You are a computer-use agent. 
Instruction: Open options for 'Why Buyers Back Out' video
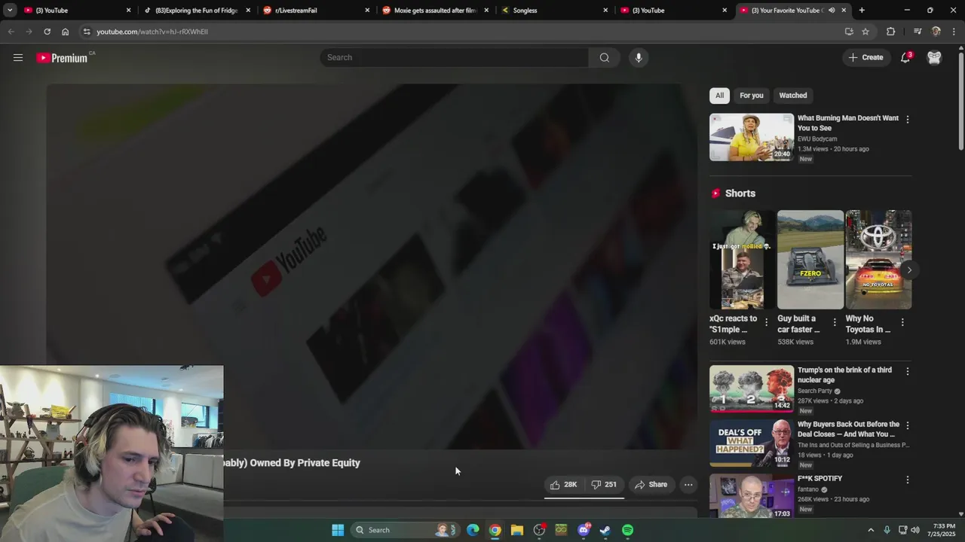pos(908,425)
